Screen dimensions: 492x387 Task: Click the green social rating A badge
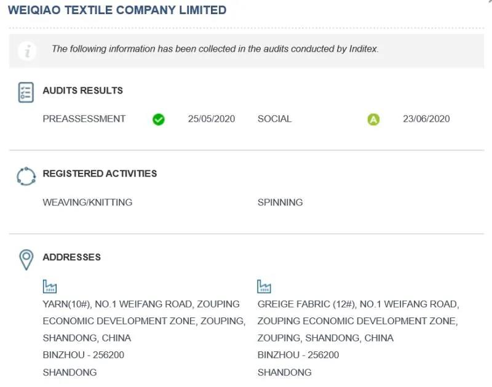(373, 119)
